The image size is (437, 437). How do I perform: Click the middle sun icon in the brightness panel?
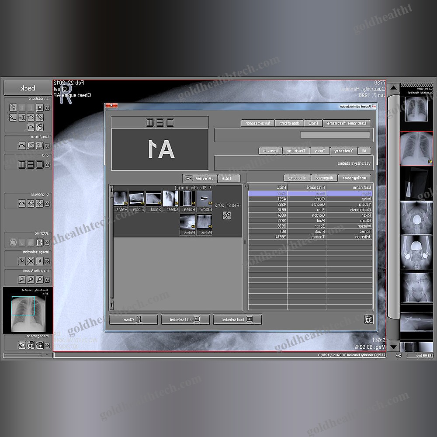point(31,204)
